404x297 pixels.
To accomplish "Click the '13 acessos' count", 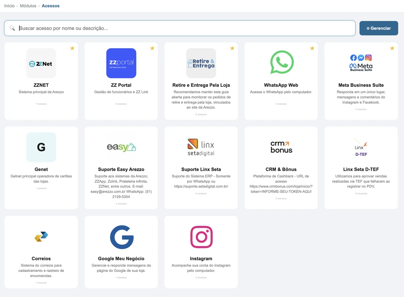I will click(361, 194).
